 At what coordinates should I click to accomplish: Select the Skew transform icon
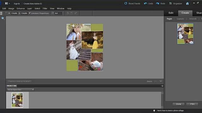click(76, 13)
